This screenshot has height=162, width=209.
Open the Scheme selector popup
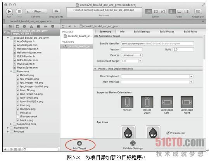(36, 12)
